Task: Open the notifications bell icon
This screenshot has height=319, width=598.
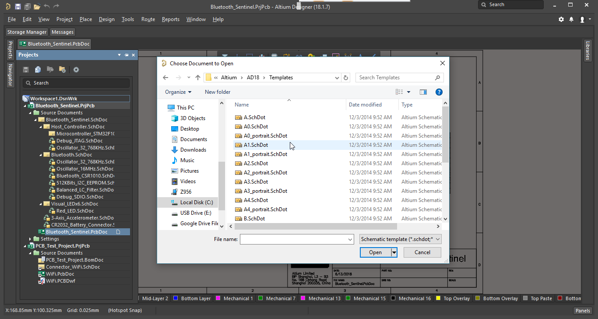Action: pyautogui.click(x=571, y=19)
